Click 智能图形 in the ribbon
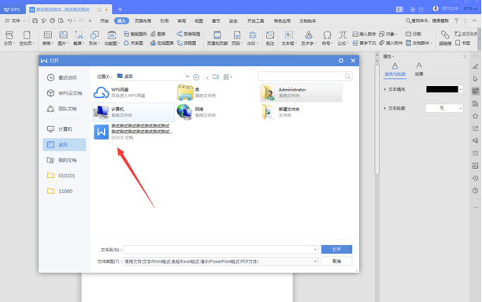The image size is (482, 302). click(x=135, y=34)
